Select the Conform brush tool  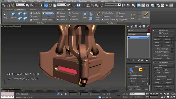tap(13, 15)
